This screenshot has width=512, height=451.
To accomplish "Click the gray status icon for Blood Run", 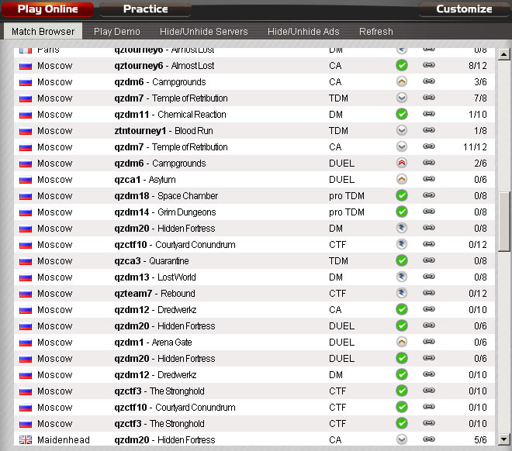I will (402, 131).
